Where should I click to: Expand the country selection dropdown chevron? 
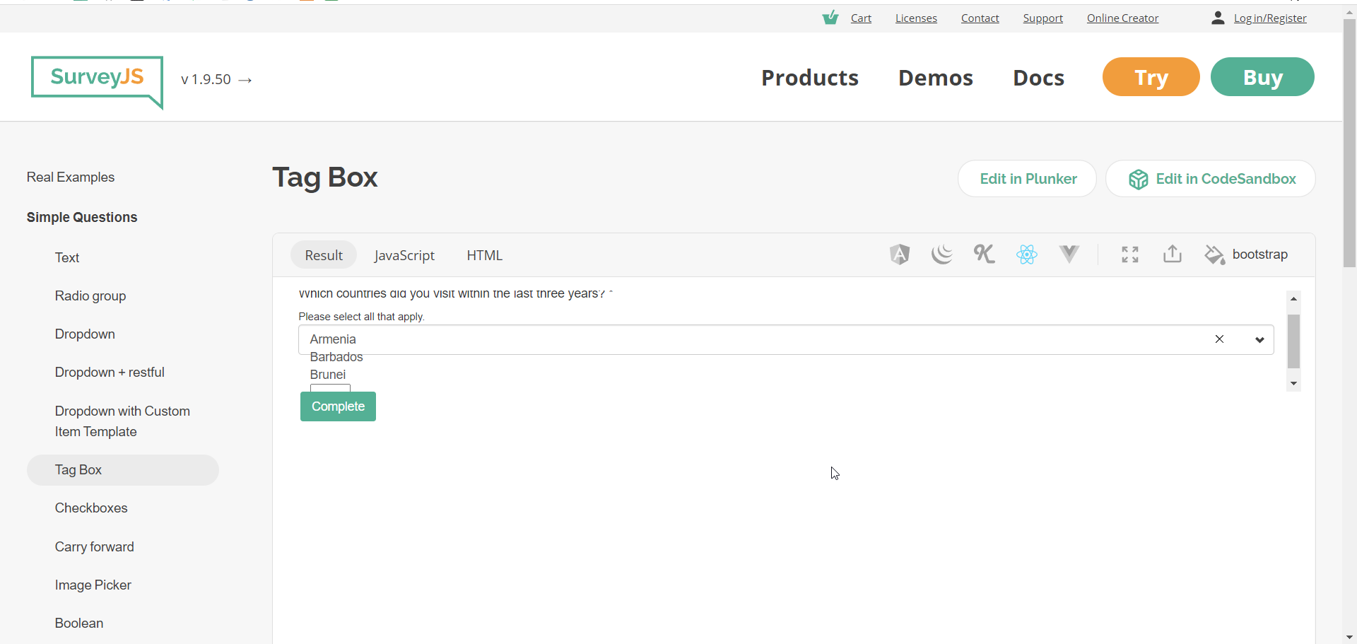click(x=1259, y=339)
